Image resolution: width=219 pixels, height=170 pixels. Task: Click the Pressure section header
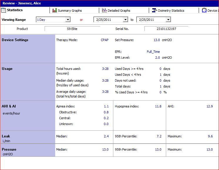pyautogui.click(x=9, y=149)
